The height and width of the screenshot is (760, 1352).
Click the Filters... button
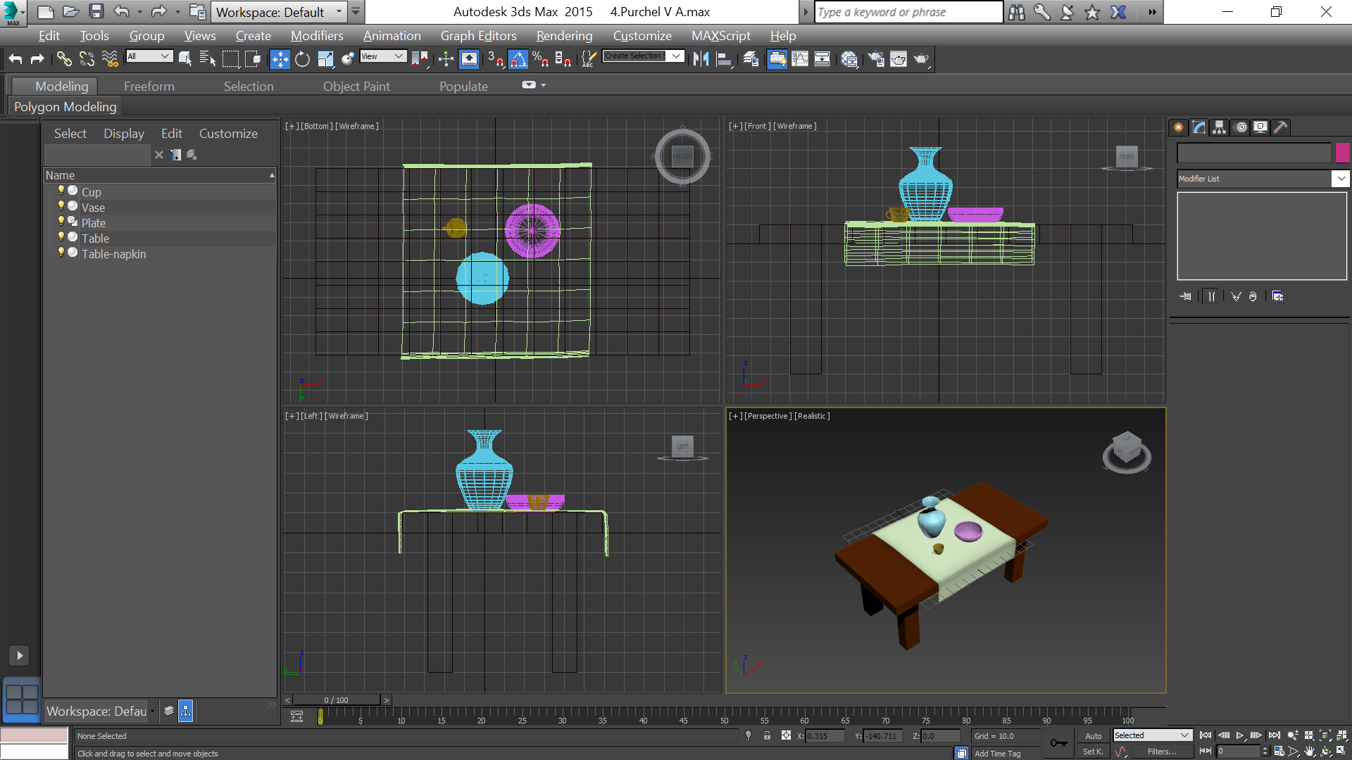[x=1162, y=752]
